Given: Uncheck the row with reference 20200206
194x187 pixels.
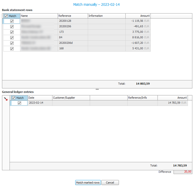Looking at the screenshot, I should pyautogui.click(x=12, y=27).
